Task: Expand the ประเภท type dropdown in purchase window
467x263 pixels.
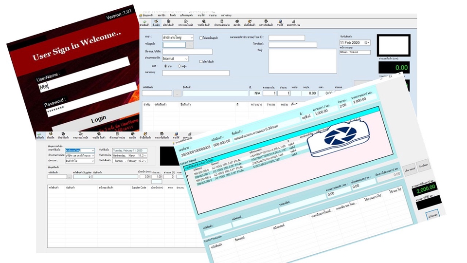Action: 92,161
